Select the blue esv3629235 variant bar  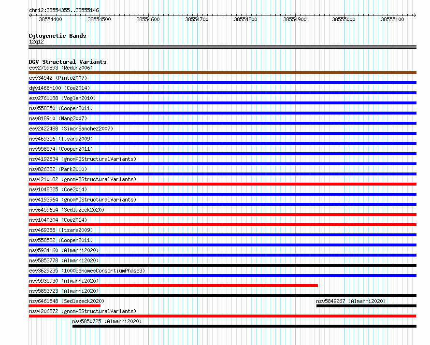point(222,275)
